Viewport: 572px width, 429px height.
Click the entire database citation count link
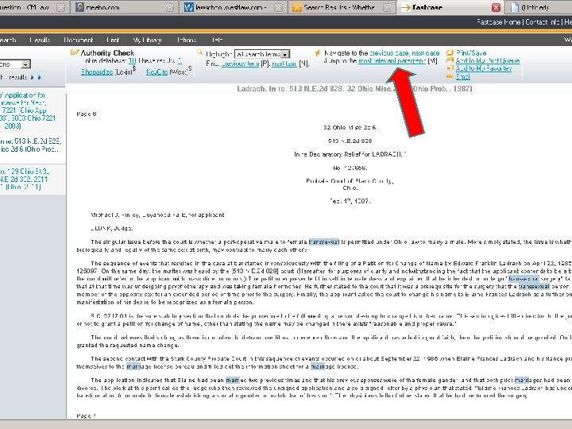pyautogui.click(x=132, y=61)
